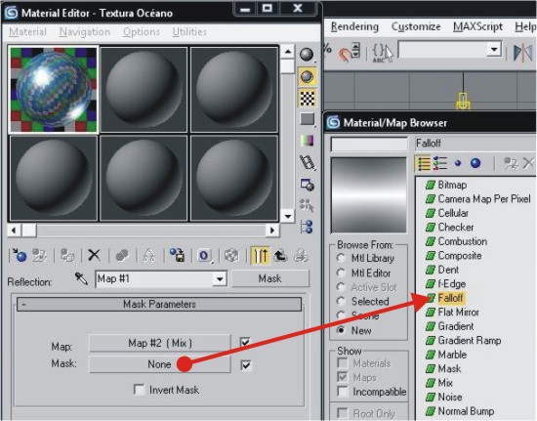Screen dimensions: 537x421
Task: Click the Mask None slot button
Action: [159, 364]
